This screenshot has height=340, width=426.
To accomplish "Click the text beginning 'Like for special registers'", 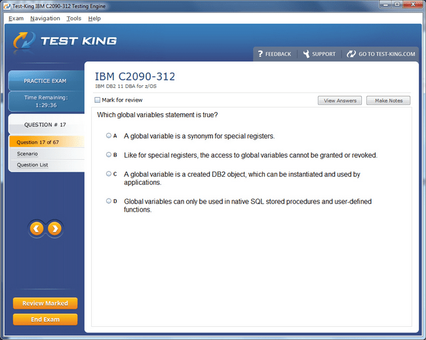I will point(250,155).
